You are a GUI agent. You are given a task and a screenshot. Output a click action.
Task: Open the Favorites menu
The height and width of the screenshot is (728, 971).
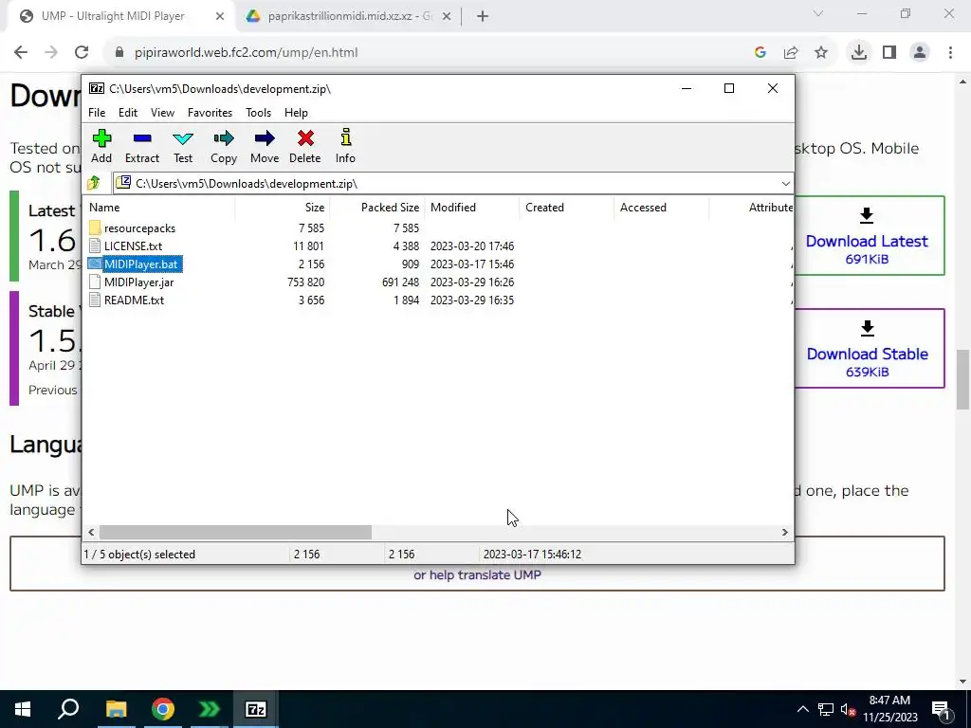click(210, 113)
